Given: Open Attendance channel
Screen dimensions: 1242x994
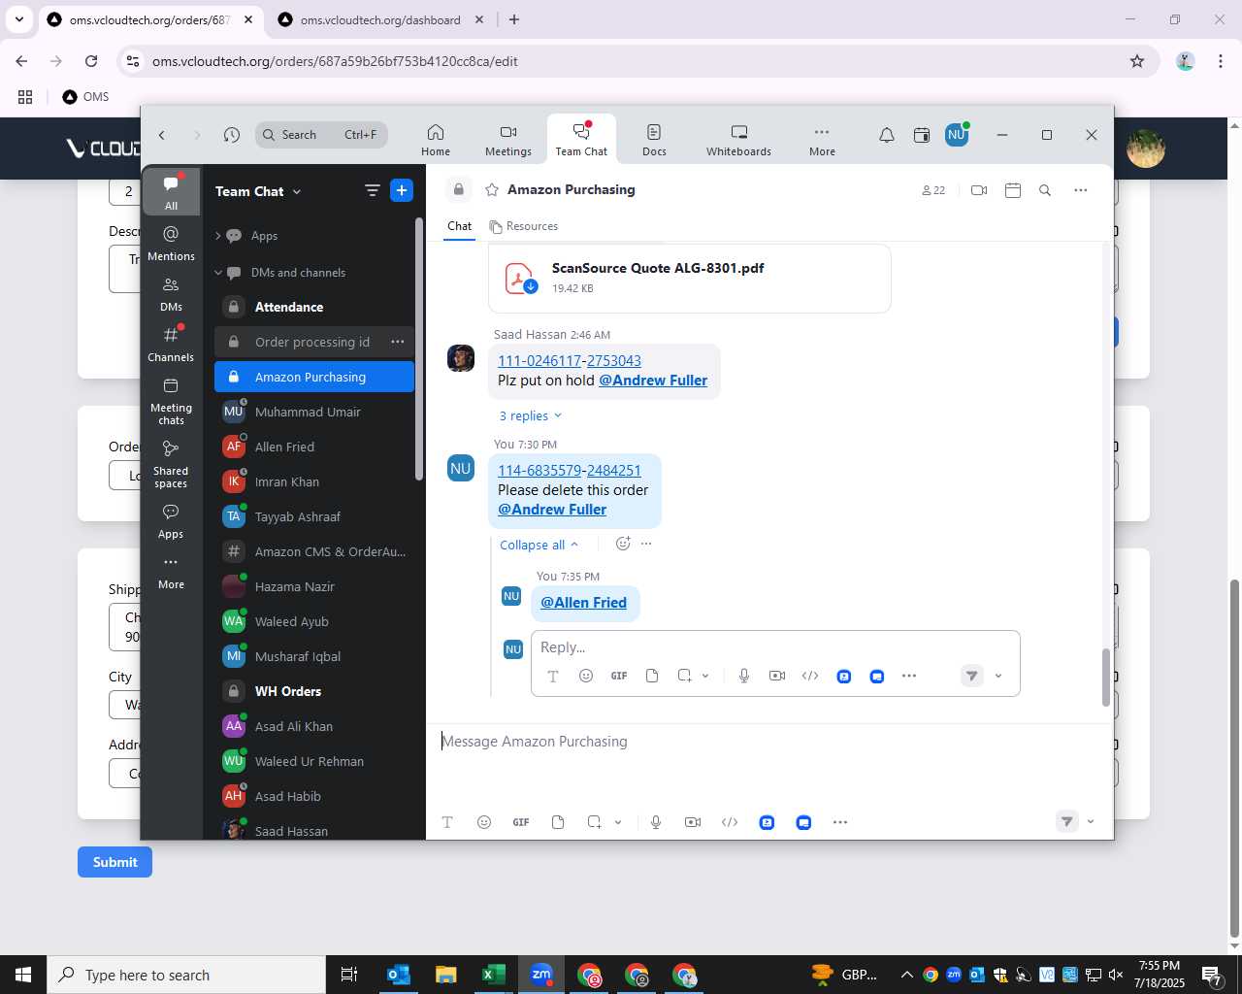Looking at the screenshot, I should tap(314, 307).
